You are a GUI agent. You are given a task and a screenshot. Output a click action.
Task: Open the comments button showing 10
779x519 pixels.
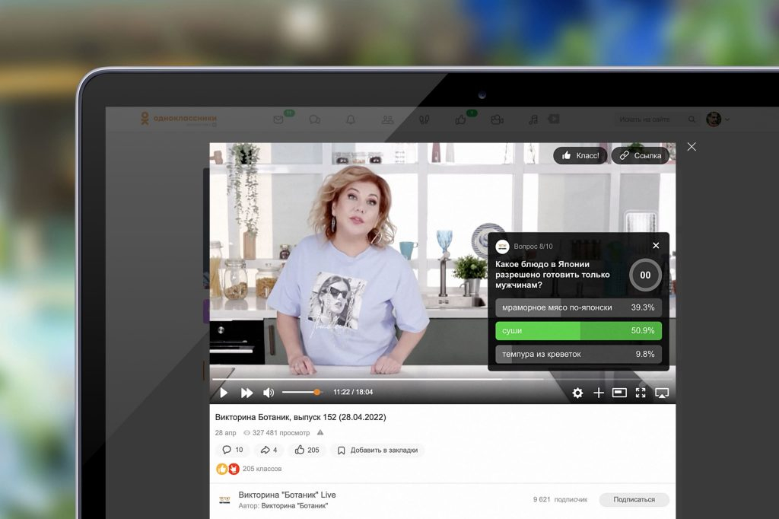(x=233, y=450)
